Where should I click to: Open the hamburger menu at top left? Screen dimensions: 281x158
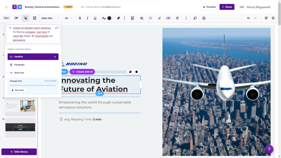click(x=6, y=7)
